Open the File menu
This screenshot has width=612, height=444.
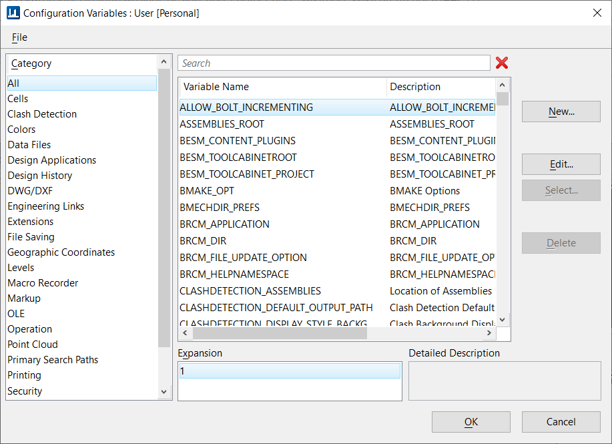click(x=19, y=37)
